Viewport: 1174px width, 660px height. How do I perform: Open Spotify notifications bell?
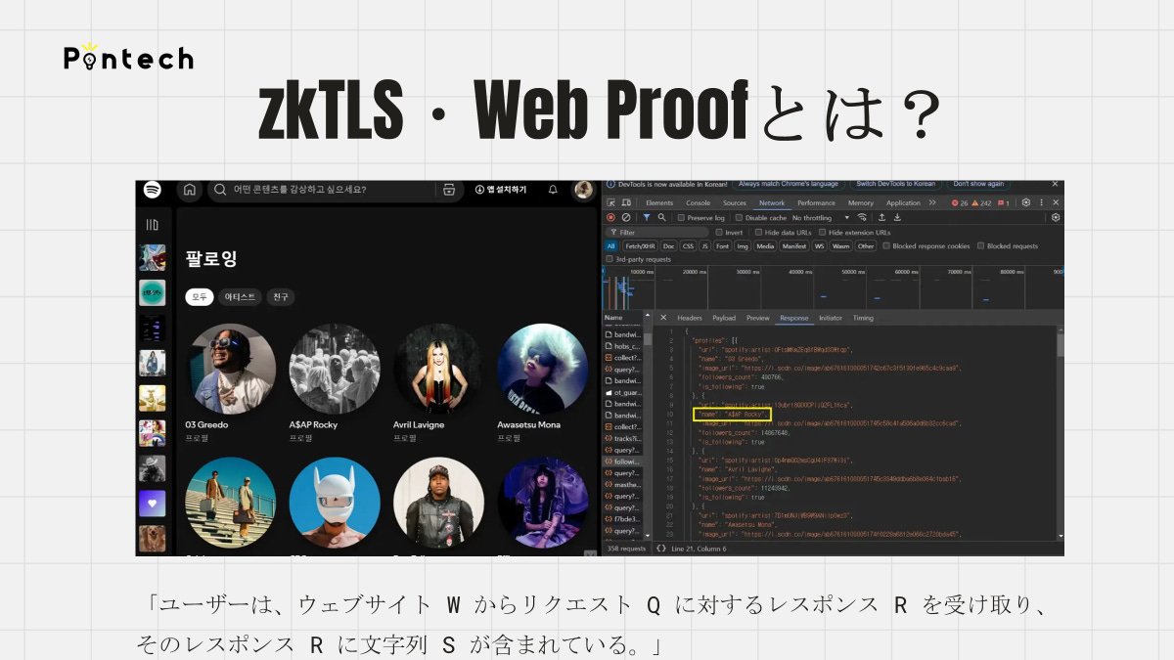553,190
